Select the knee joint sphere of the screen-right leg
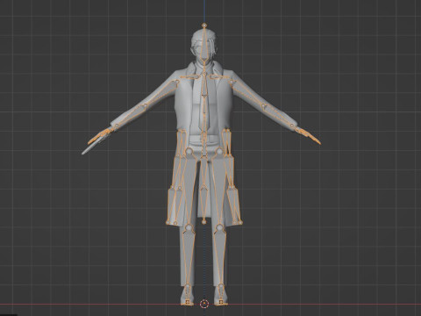This screenshot has height=316, width=421. point(219,226)
